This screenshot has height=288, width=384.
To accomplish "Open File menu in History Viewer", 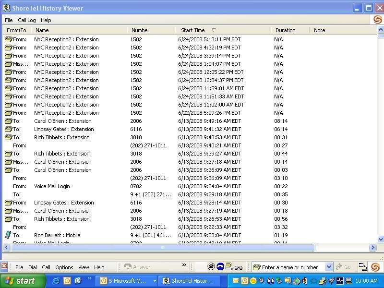I will (9, 20).
